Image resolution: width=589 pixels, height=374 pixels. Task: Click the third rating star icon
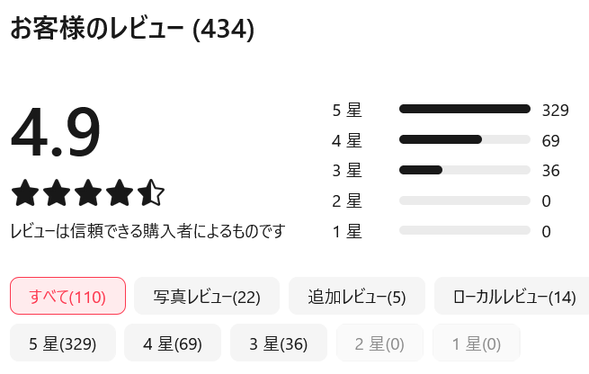87,193
